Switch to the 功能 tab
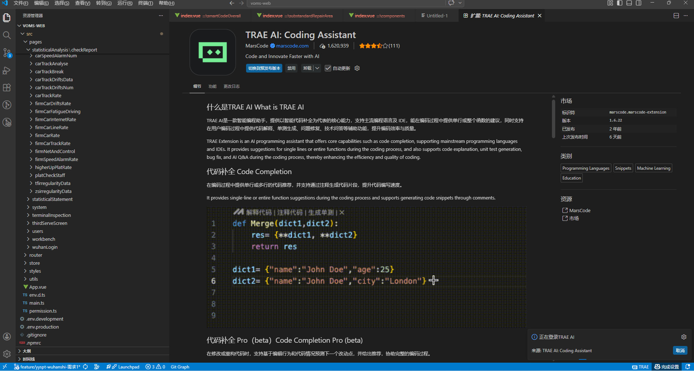Screen dimensions: 694x371 pyautogui.click(x=212, y=86)
